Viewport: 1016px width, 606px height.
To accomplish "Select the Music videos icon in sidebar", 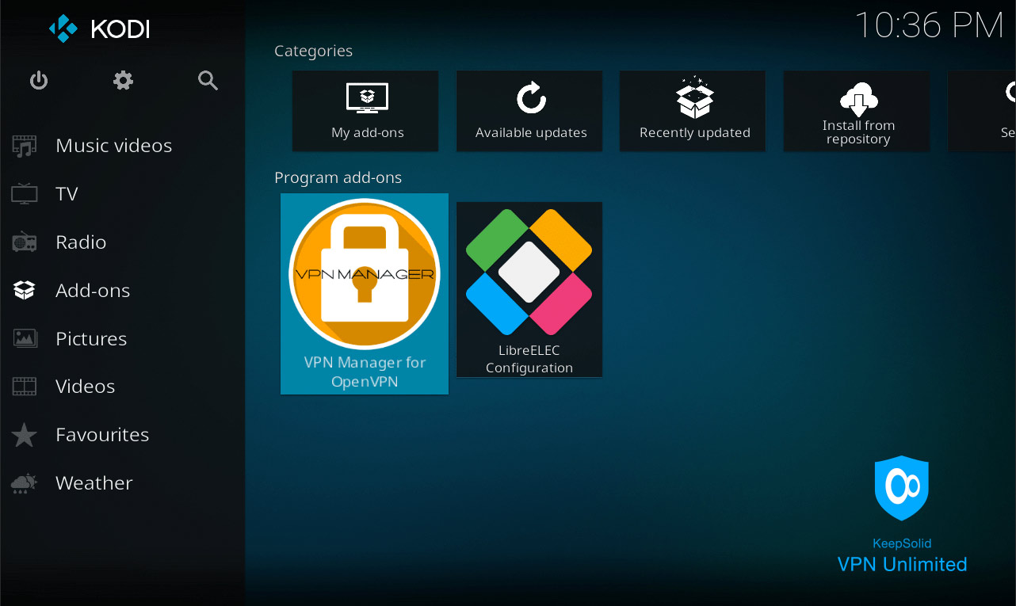I will (x=25, y=146).
